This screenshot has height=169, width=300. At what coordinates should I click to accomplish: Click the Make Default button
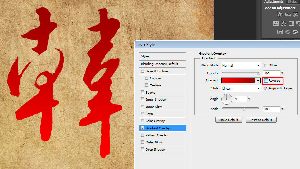click(x=229, y=120)
